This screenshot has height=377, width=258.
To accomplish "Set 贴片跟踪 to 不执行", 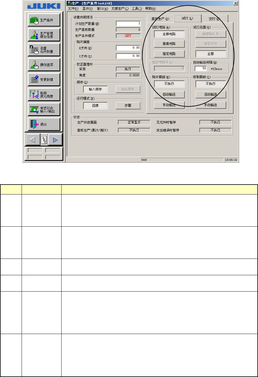I will (x=169, y=84).
